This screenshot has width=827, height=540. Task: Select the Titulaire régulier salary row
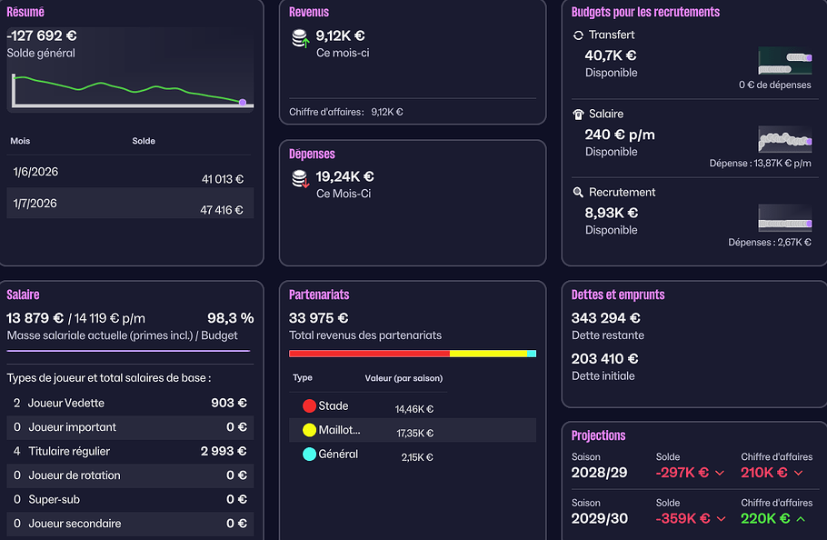[x=130, y=452]
